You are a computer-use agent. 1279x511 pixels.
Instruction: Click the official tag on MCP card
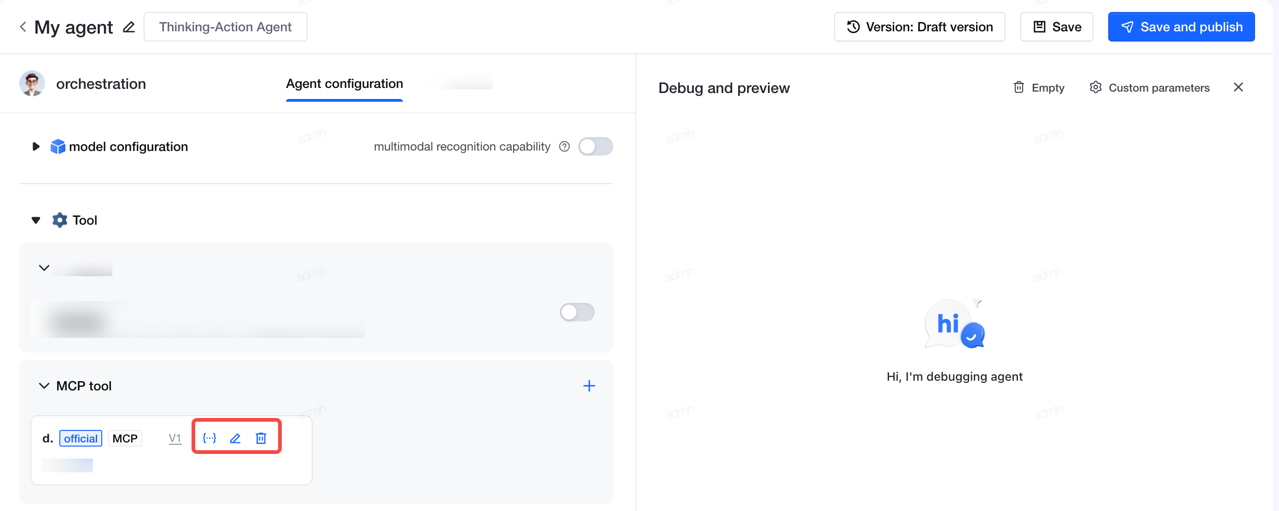(81, 439)
